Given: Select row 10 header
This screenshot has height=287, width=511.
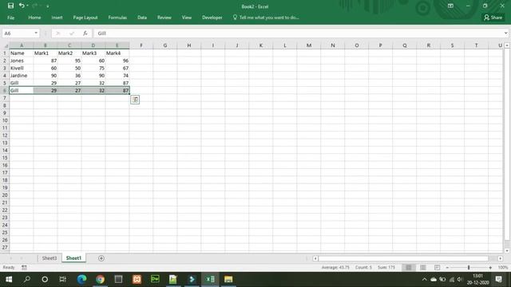Looking at the screenshot, I should (5, 120).
